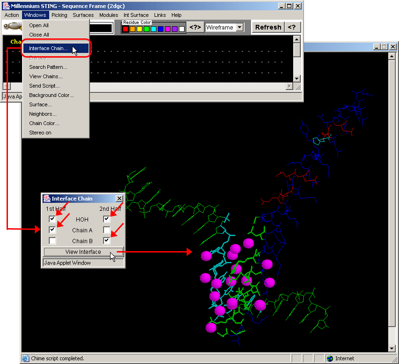This screenshot has height=364, width=399.
Task: Choose Open All from Windows menu
Action: 56,25
